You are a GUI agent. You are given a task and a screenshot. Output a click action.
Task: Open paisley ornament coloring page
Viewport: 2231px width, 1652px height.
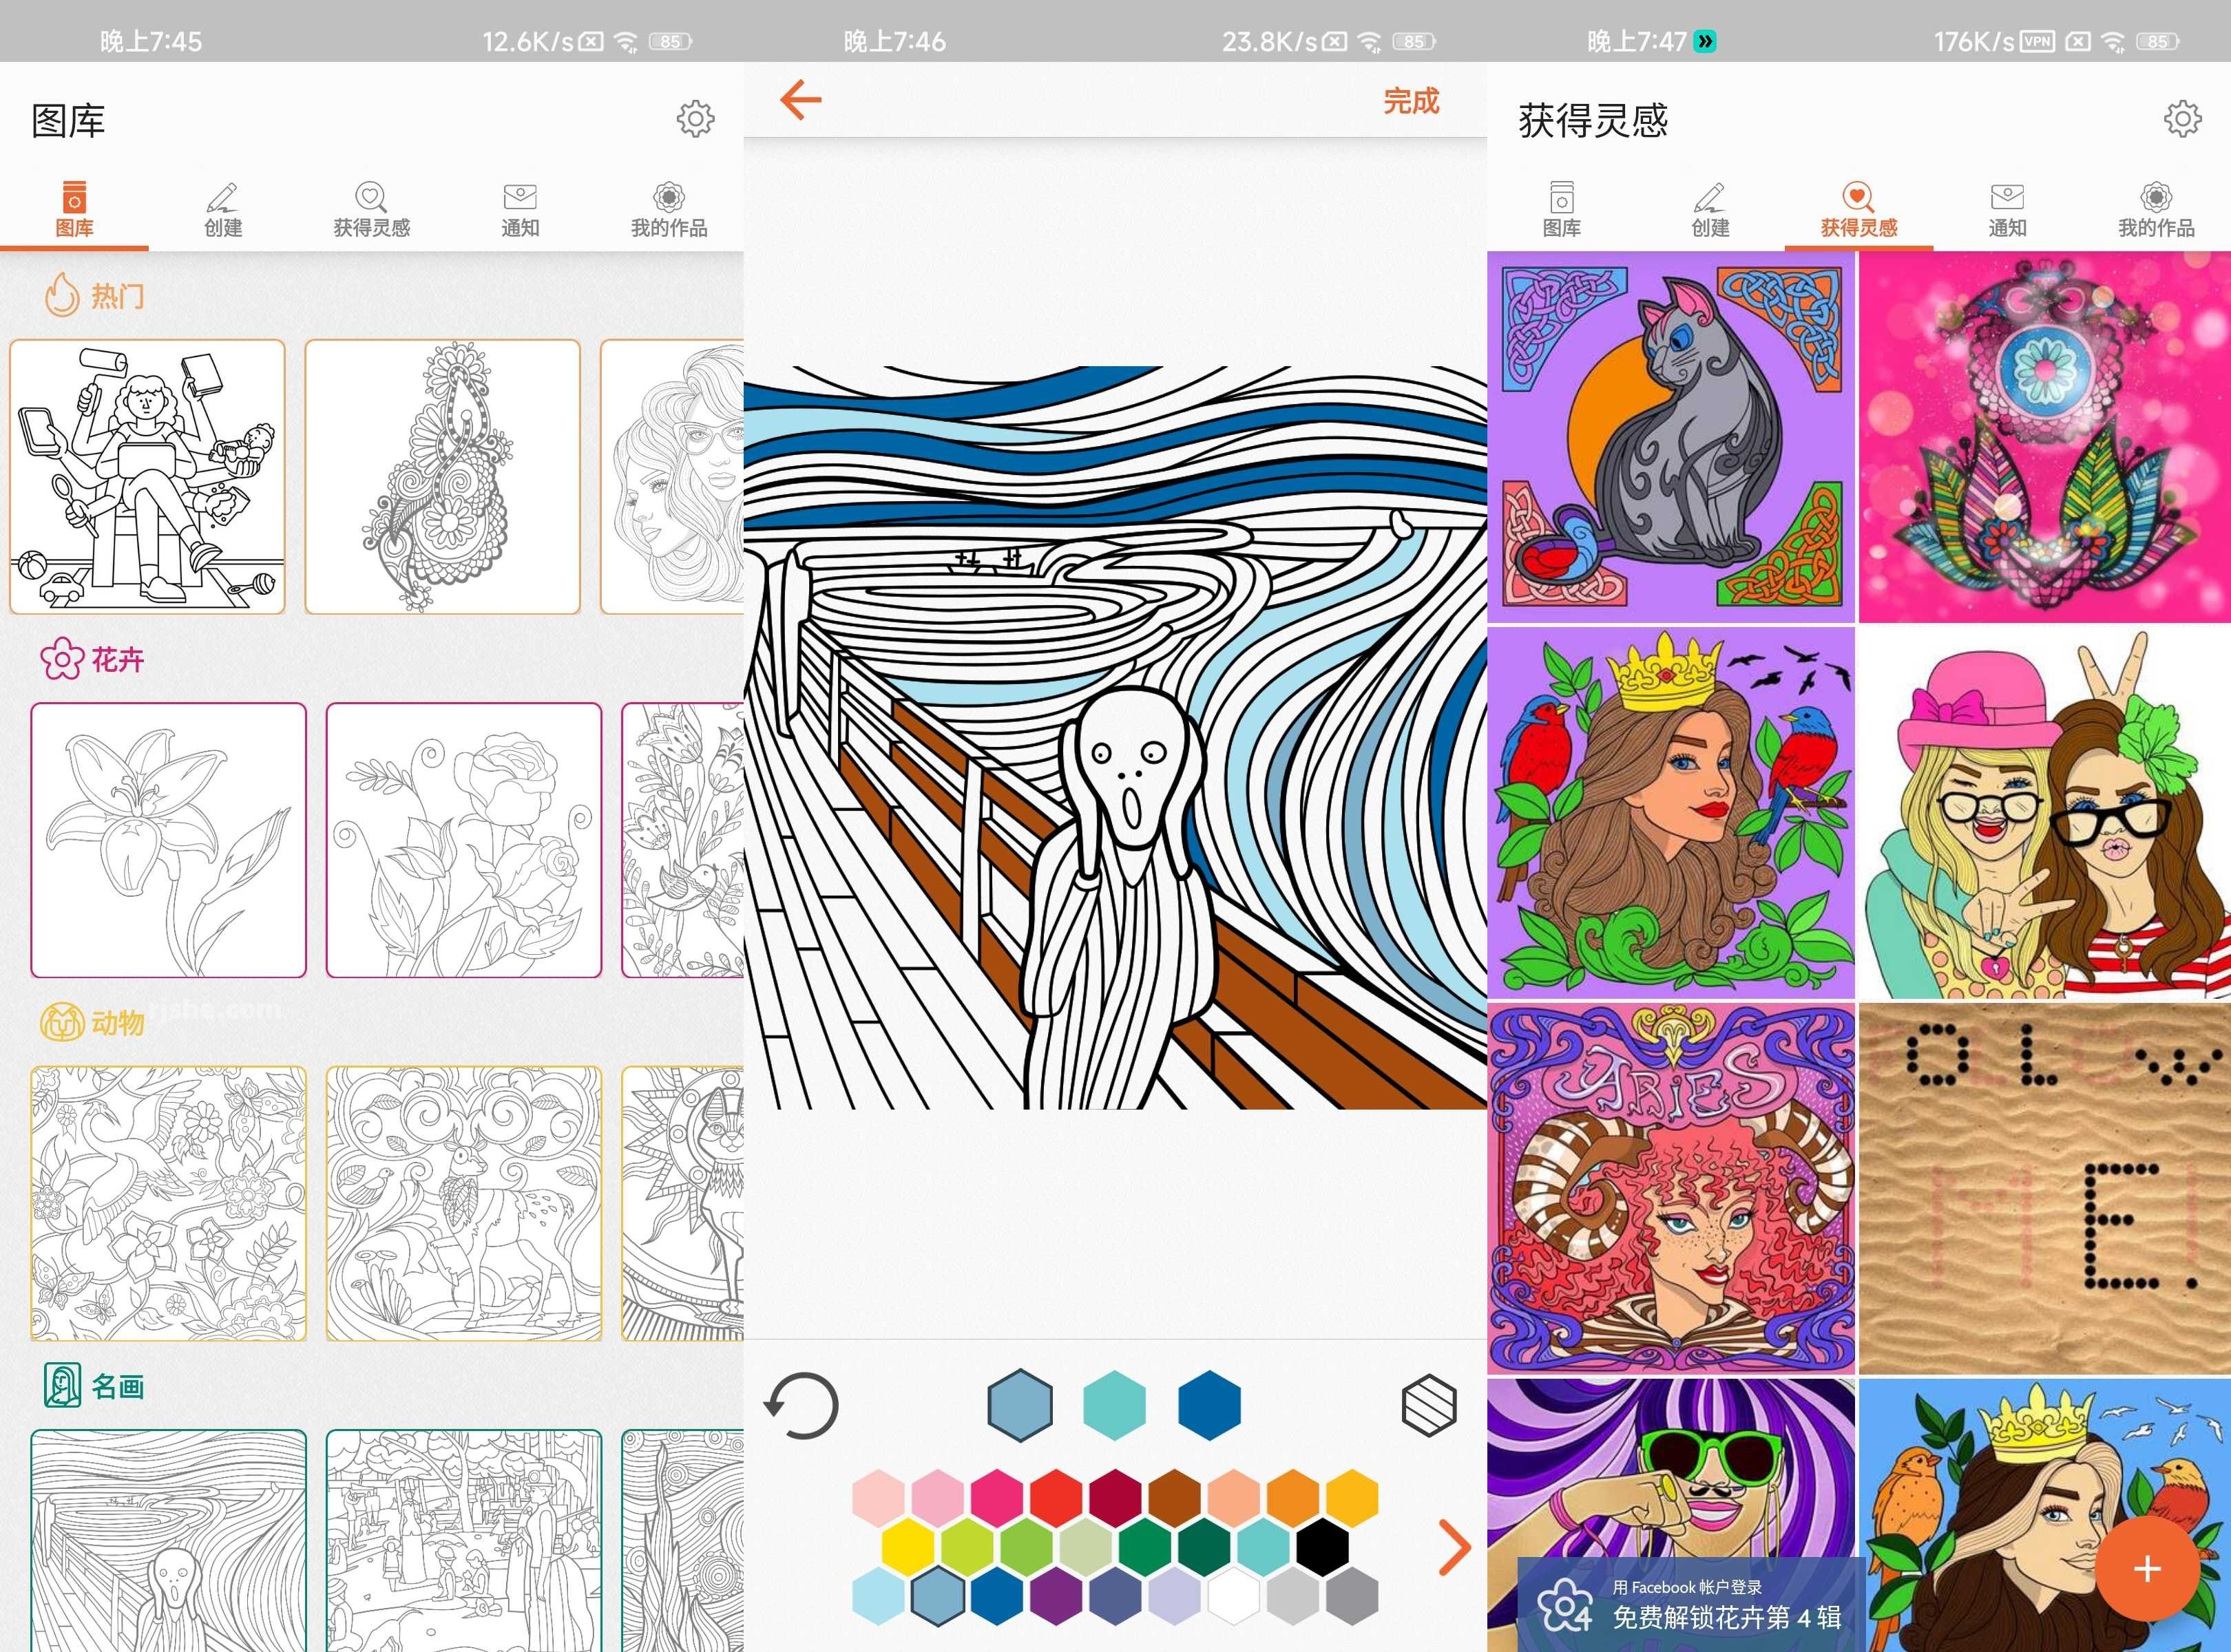click(442, 477)
